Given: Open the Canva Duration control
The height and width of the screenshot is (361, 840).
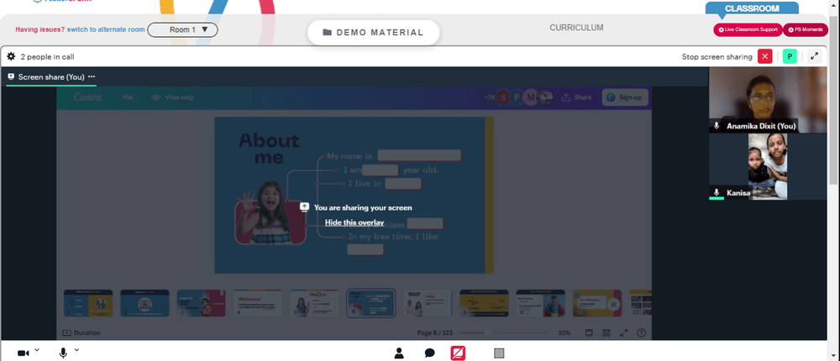Looking at the screenshot, I should pos(81,332).
